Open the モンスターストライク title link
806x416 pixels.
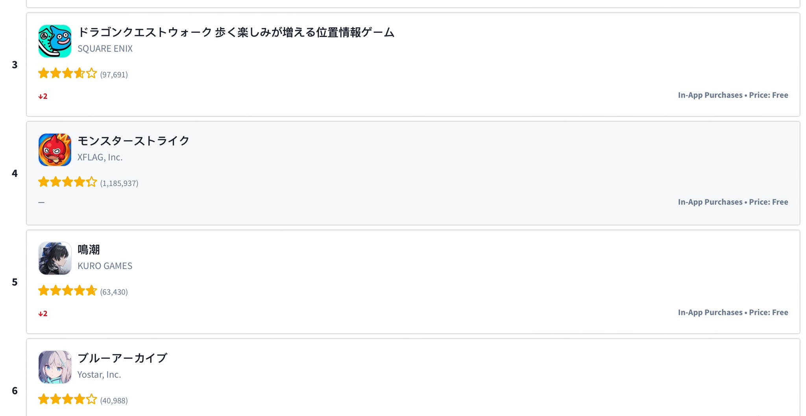pos(133,141)
